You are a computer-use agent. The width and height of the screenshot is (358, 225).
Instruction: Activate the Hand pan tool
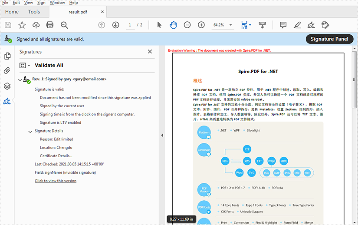(173, 25)
